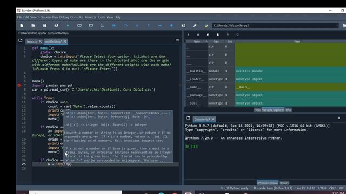Viewport: 346px width, 194px height.
Task: Refresh variables in Variable Explorer
Action: click(x=238, y=34)
